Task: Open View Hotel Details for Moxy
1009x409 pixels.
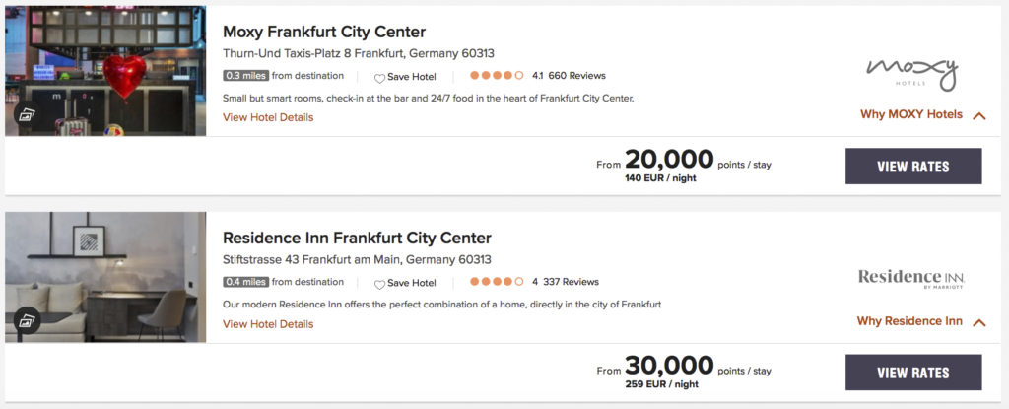Action: 268,117
